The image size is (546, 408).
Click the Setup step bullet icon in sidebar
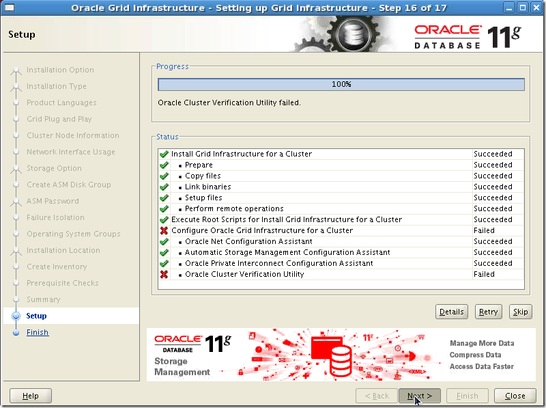pyautogui.click(x=16, y=316)
